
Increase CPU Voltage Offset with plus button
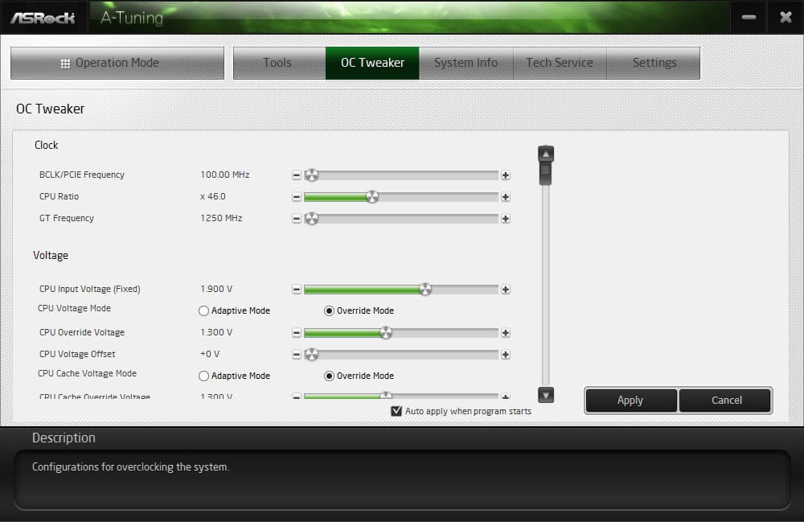[x=506, y=355]
